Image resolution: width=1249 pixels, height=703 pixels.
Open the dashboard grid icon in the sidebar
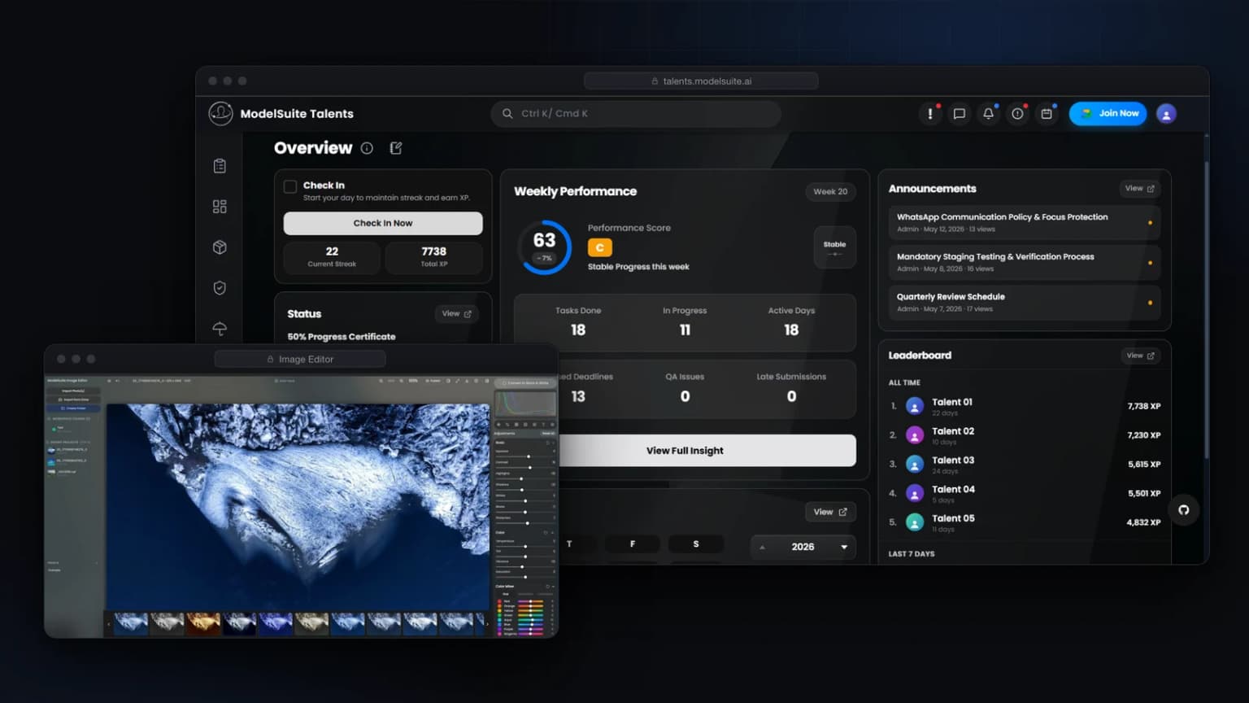click(x=220, y=207)
